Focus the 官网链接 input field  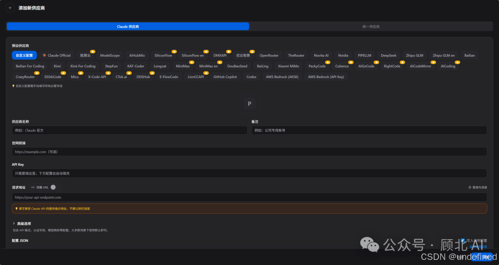click(x=249, y=152)
